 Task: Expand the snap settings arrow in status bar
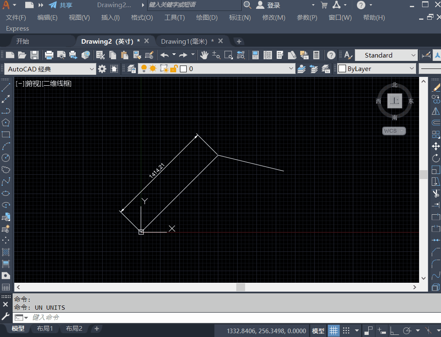click(357, 331)
